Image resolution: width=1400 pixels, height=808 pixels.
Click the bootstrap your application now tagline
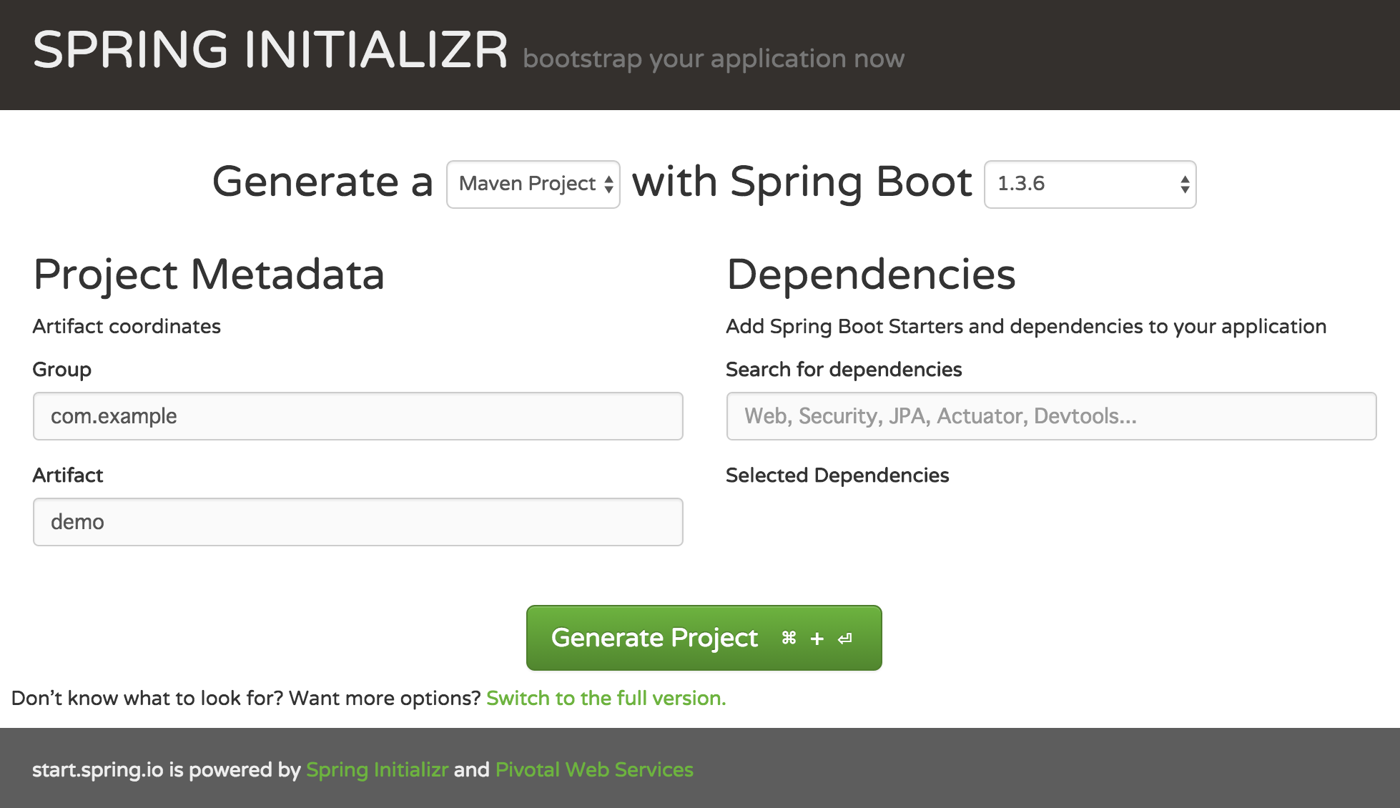pos(714,59)
